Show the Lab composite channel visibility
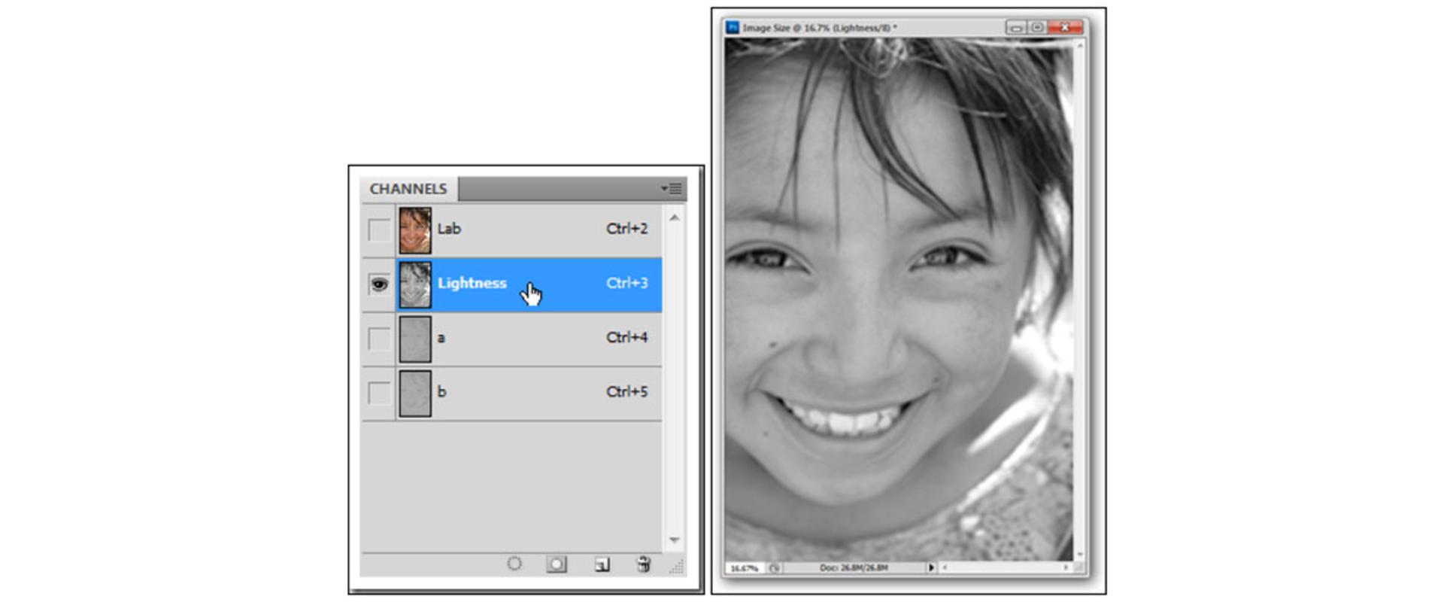 [379, 230]
